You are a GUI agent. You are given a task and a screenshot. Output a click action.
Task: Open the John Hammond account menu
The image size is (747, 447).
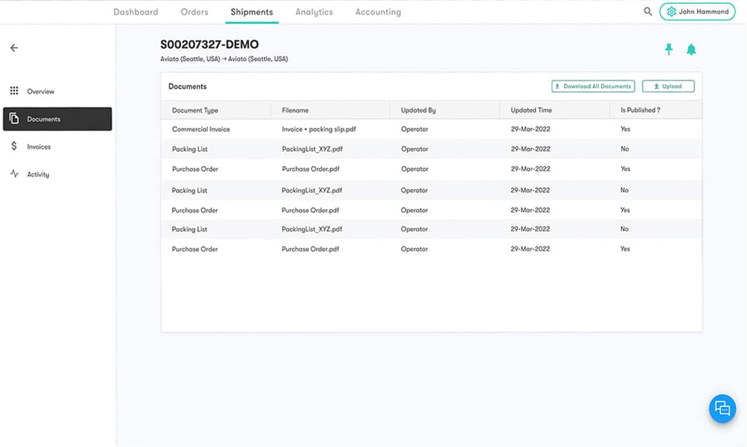(697, 12)
